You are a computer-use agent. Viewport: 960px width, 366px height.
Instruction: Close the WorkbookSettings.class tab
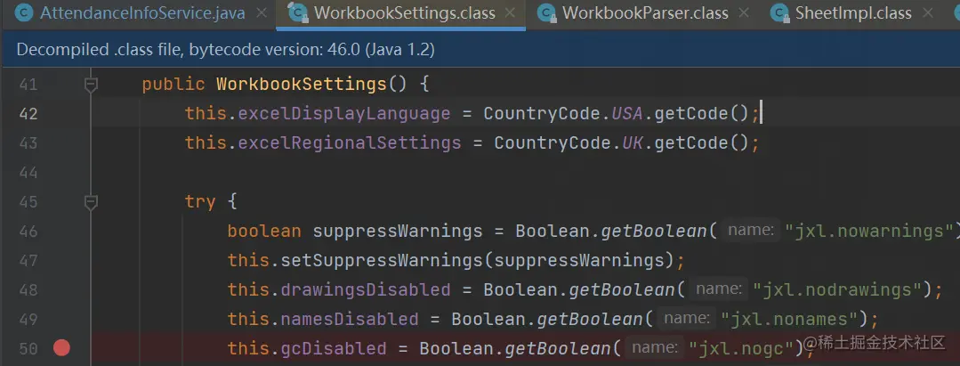click(x=512, y=12)
